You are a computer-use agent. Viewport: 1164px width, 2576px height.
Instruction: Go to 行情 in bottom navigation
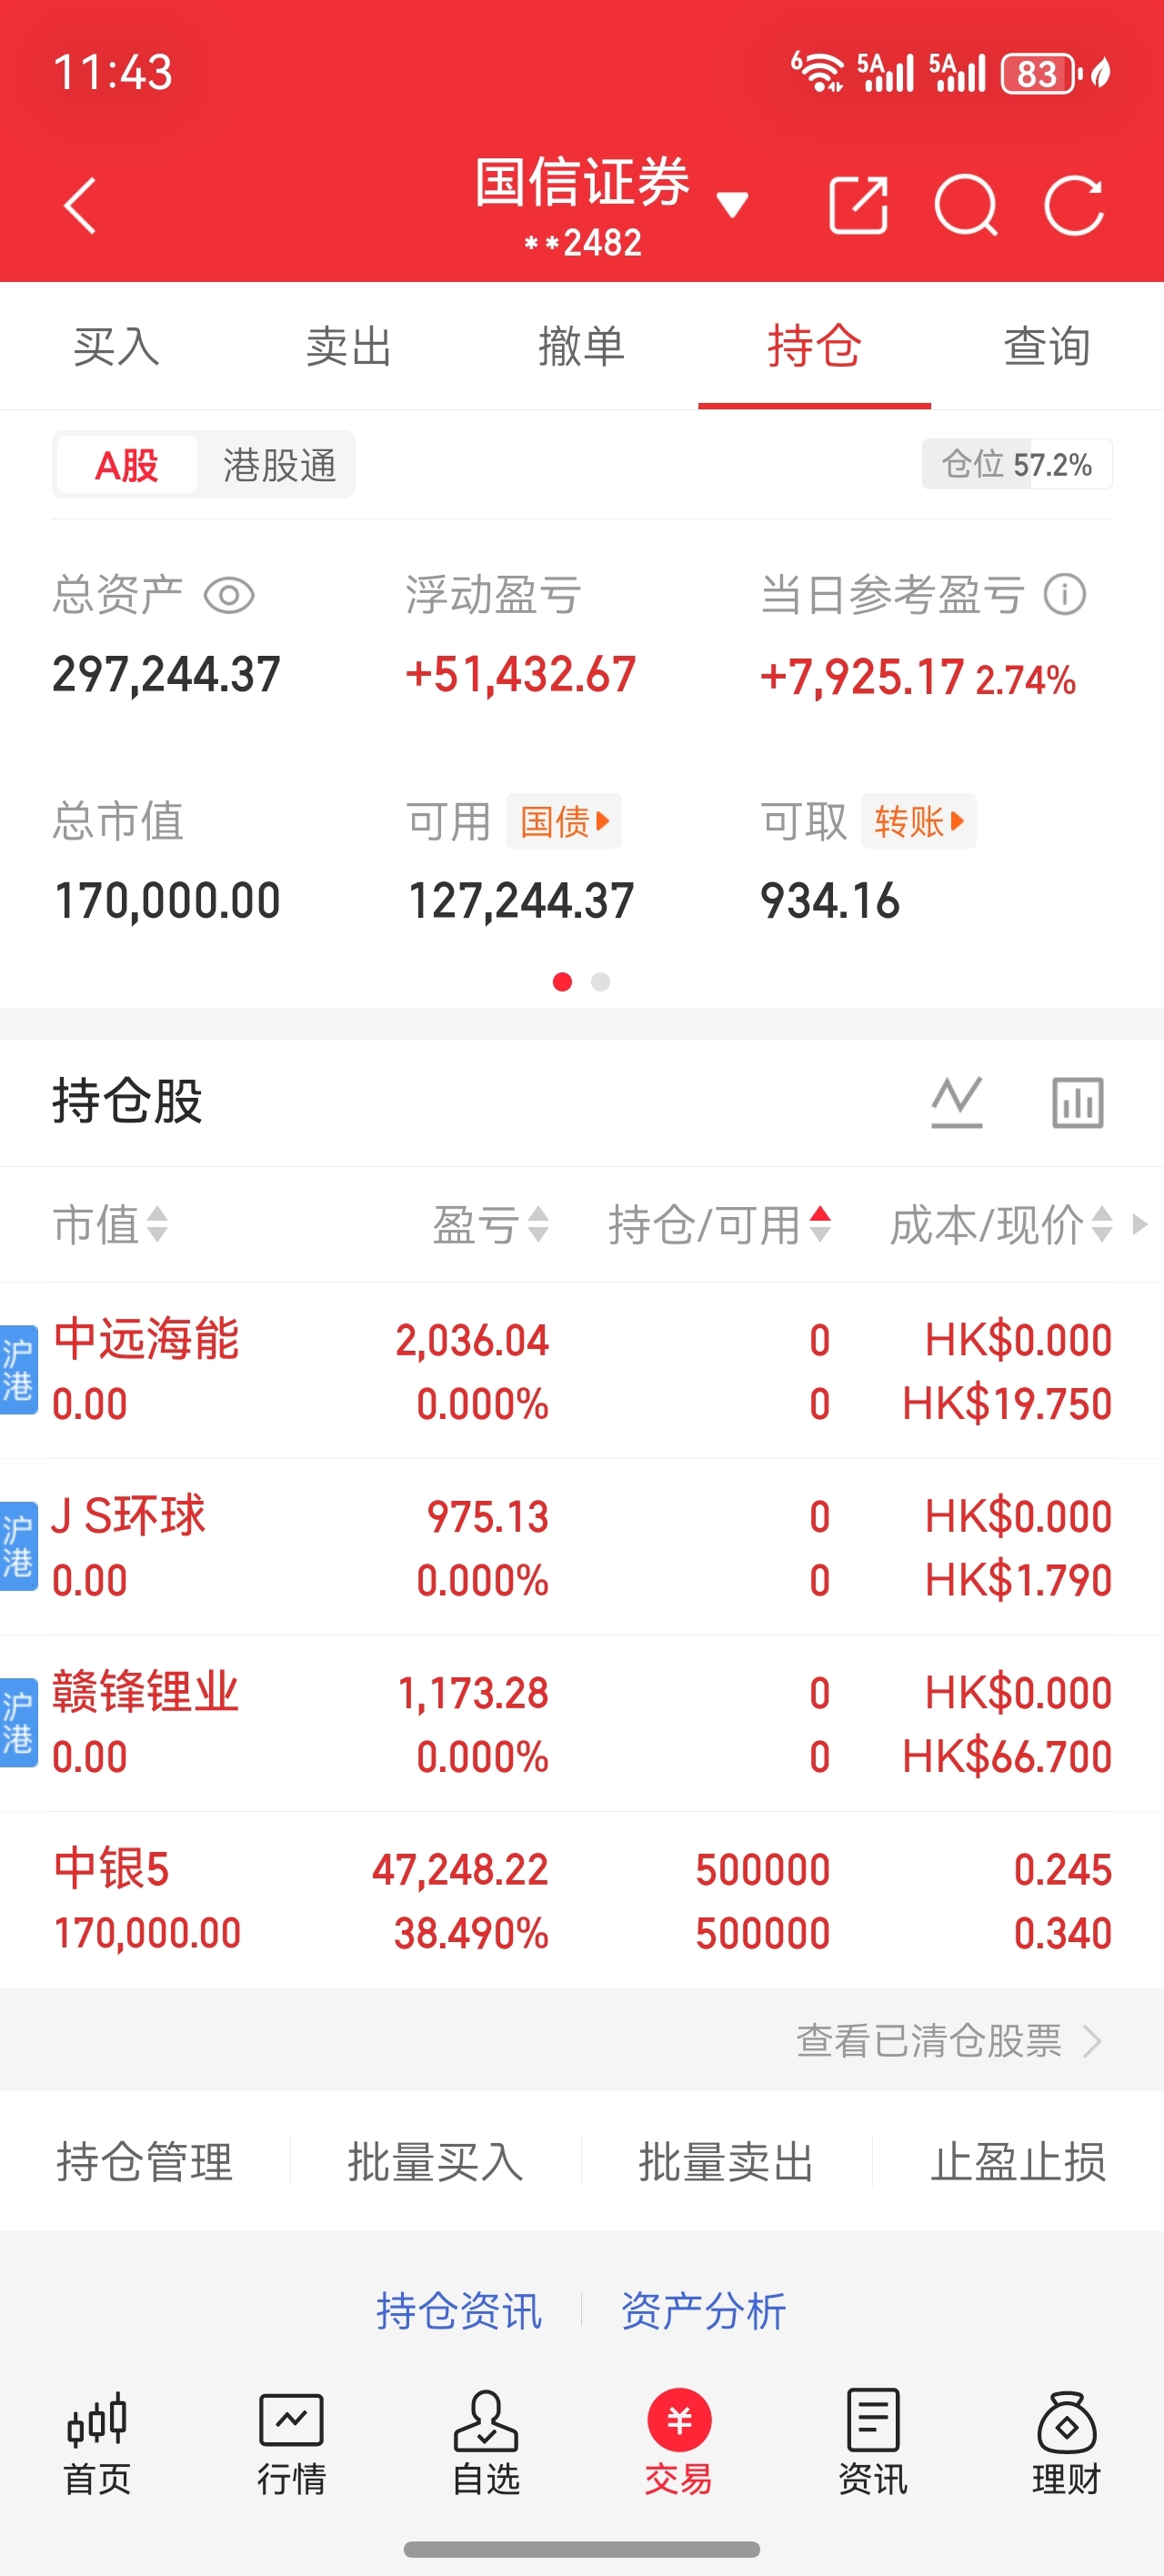click(291, 2443)
